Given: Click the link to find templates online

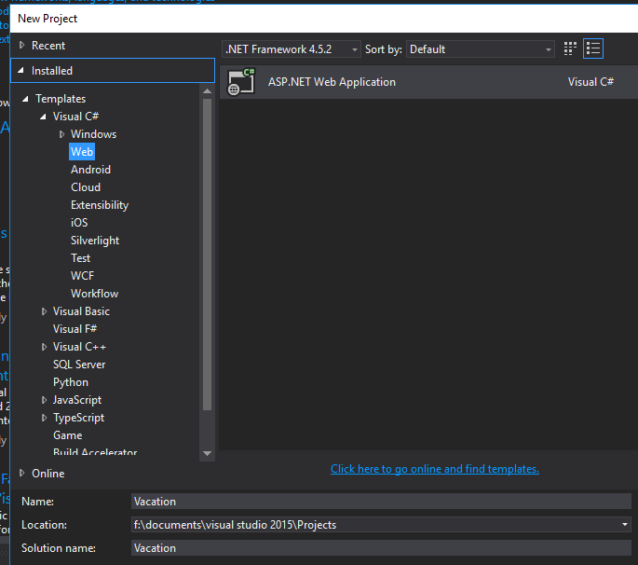Looking at the screenshot, I should [434, 469].
